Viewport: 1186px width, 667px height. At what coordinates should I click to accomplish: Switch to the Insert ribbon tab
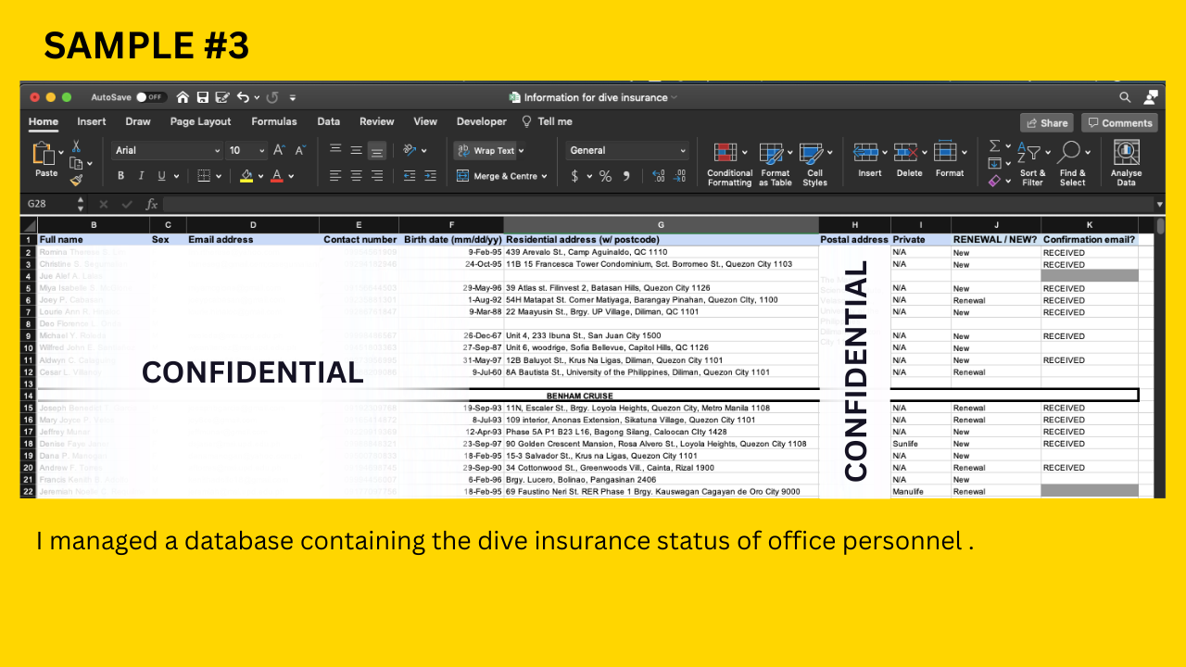pyautogui.click(x=92, y=121)
